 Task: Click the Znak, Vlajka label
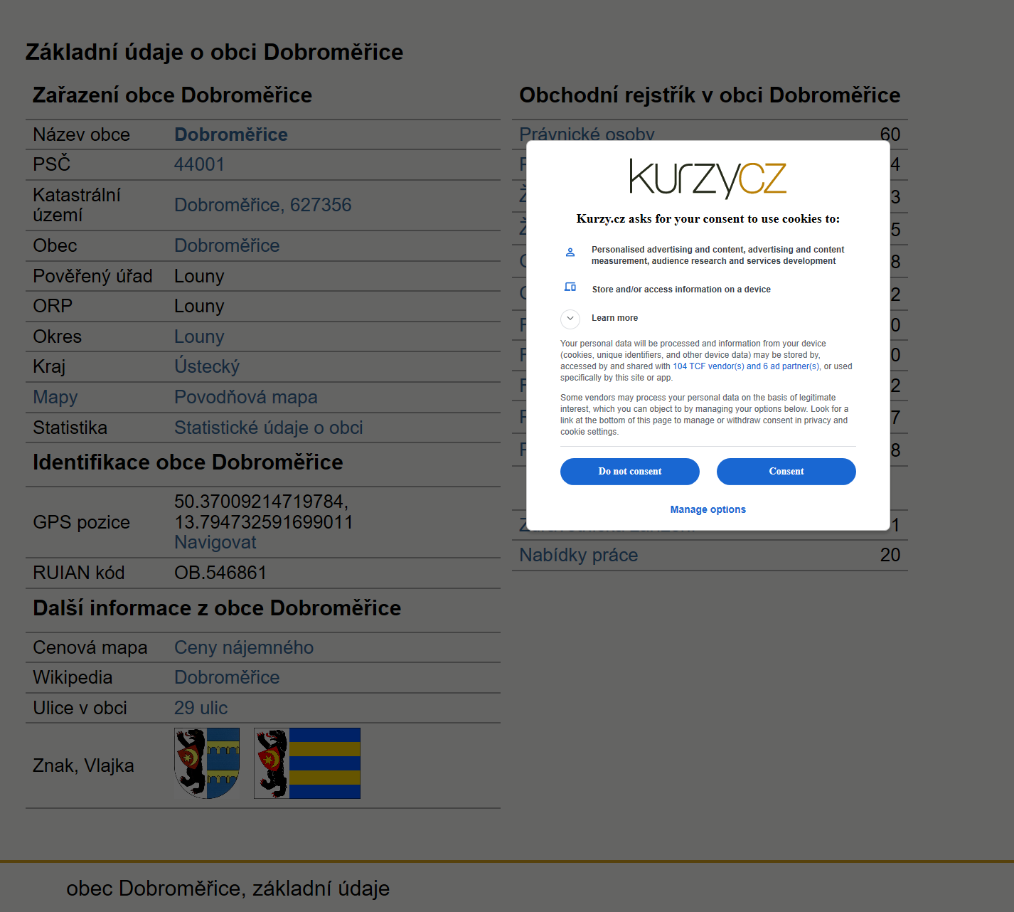[83, 765]
